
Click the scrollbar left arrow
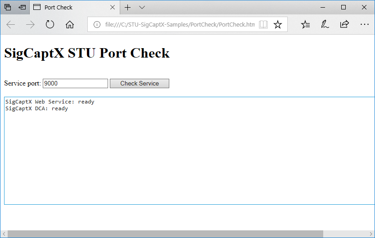(x=4, y=234)
